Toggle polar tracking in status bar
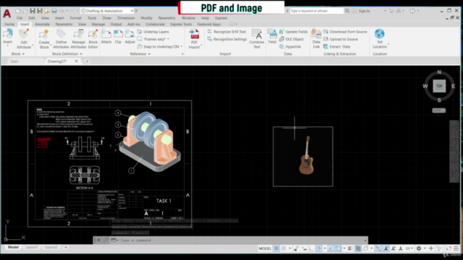The height and width of the screenshot is (260, 463). point(318,248)
